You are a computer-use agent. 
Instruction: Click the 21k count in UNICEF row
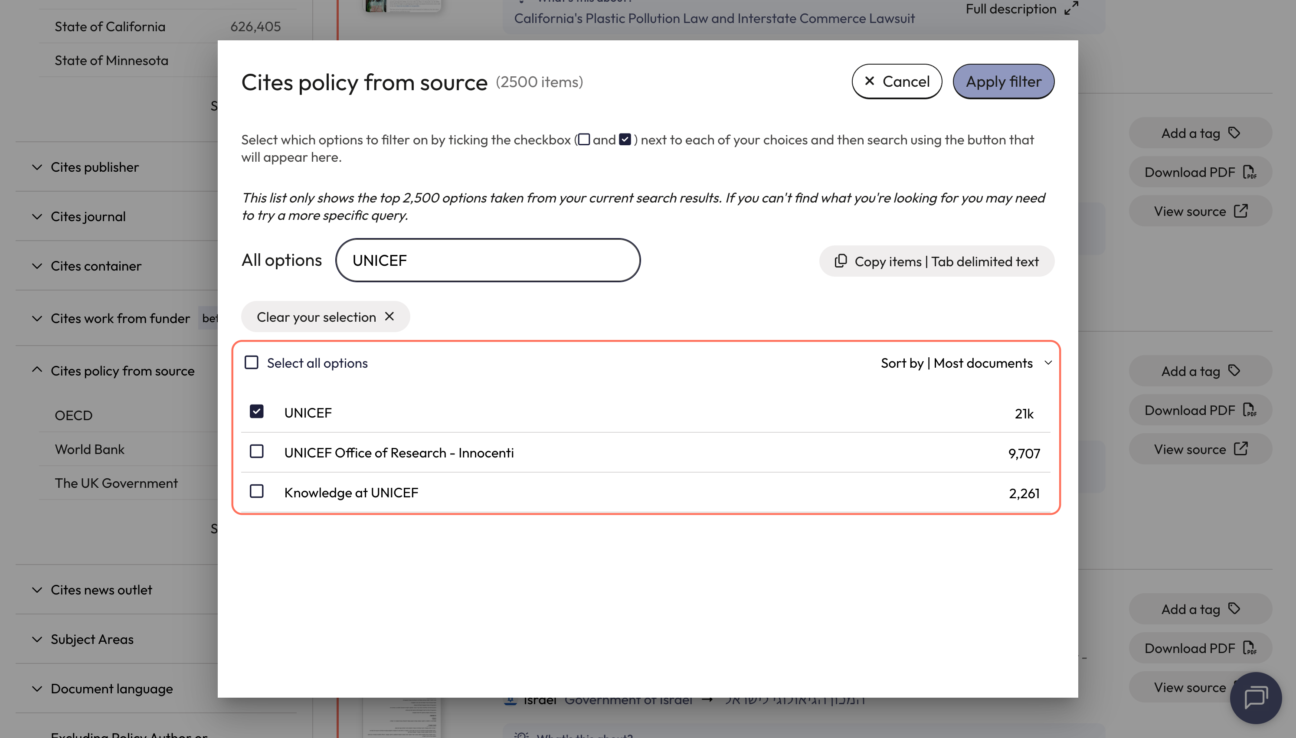[1024, 414]
